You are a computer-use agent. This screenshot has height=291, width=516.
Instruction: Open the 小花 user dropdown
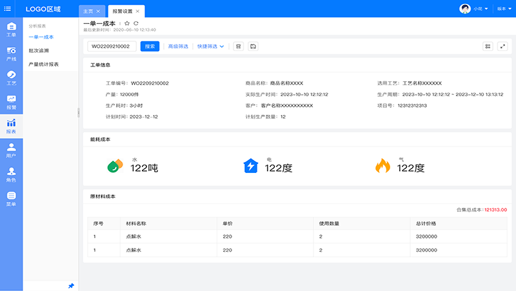481,8
